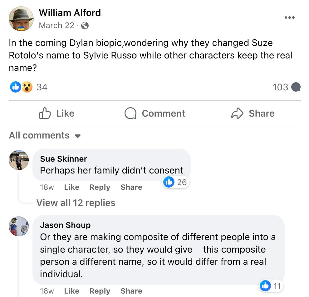The height and width of the screenshot is (297, 309).
Task: Open William Alford's profile name link
Action: coord(70,13)
